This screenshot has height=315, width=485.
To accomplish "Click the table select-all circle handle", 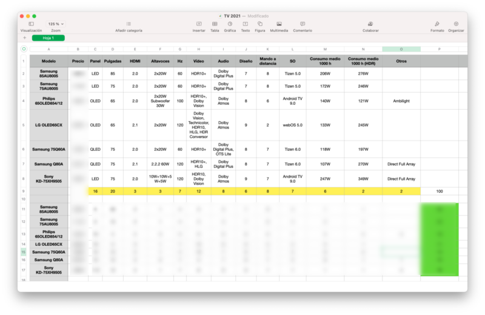I will (23, 49).
